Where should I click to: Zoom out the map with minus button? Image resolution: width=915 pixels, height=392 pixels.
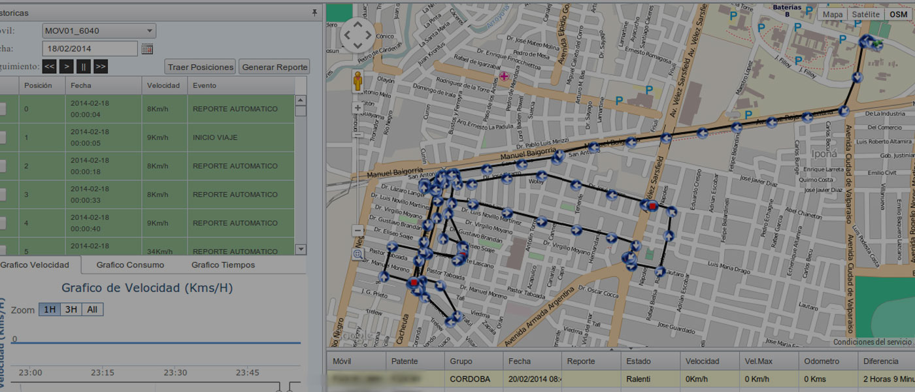tap(358, 230)
